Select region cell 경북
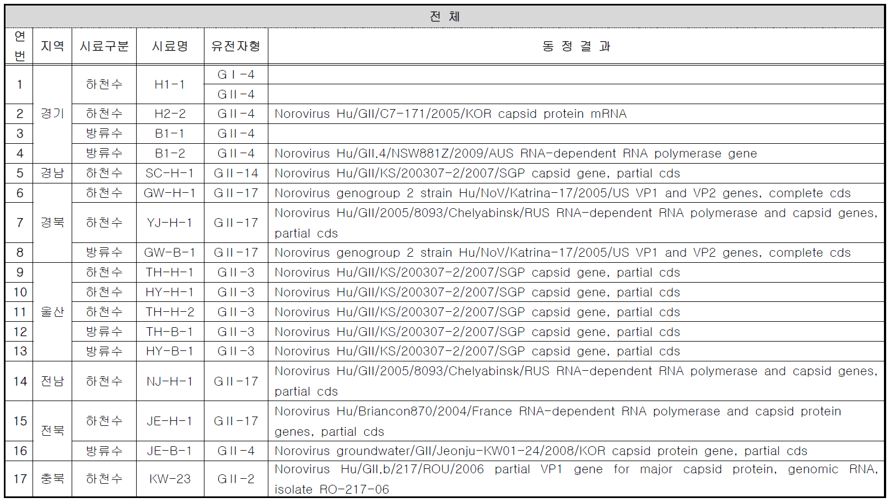Screen dimensions: 890x503 (x=52, y=223)
